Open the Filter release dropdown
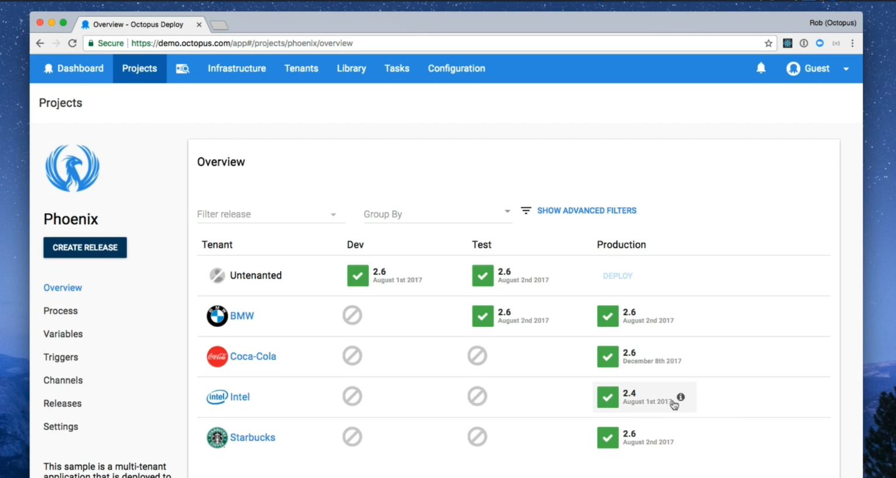This screenshot has height=478, width=896. point(271,214)
